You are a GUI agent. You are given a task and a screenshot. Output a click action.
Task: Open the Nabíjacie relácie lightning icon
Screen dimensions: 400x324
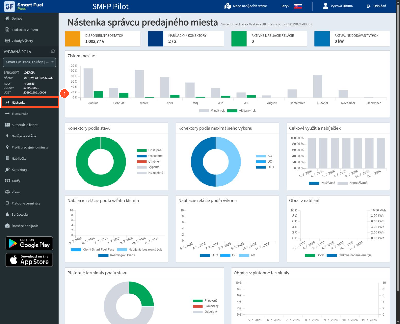click(x=7, y=136)
